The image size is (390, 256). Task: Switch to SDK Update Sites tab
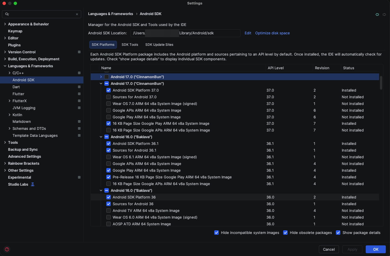click(x=159, y=45)
